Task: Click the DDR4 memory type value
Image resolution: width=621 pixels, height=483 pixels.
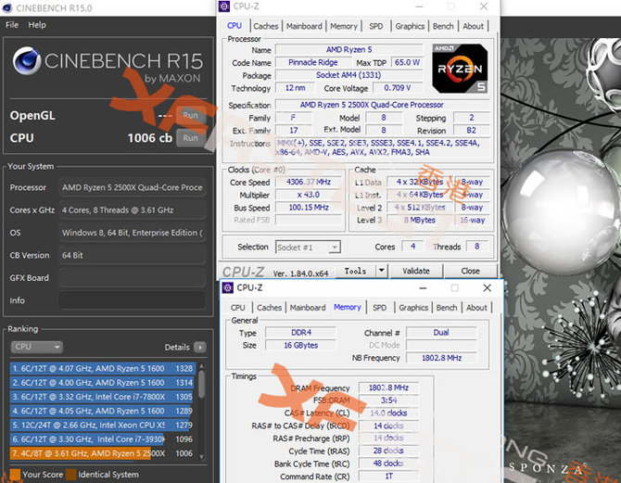Action: pyautogui.click(x=301, y=333)
